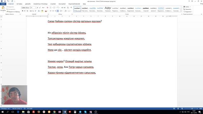Open Microsoft Edge from the taskbar

[x=18, y=112]
